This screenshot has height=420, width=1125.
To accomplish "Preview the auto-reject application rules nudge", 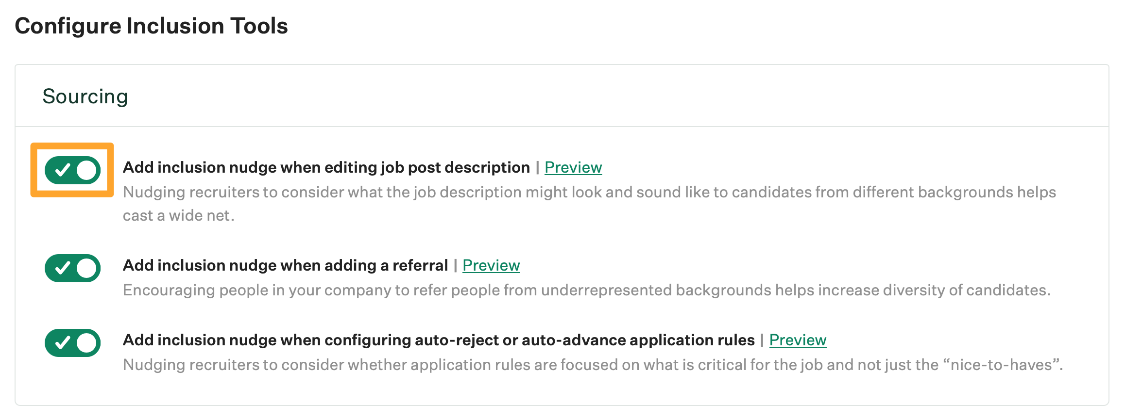I will (x=798, y=340).
